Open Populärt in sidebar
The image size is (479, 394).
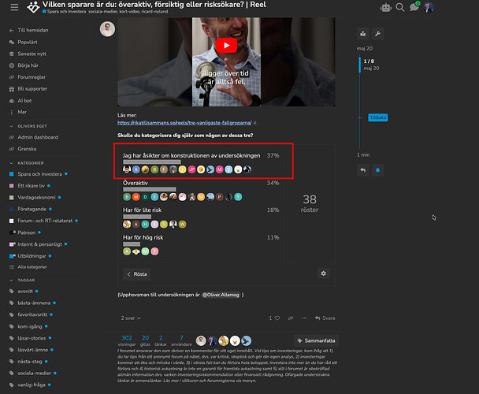pyautogui.click(x=28, y=42)
